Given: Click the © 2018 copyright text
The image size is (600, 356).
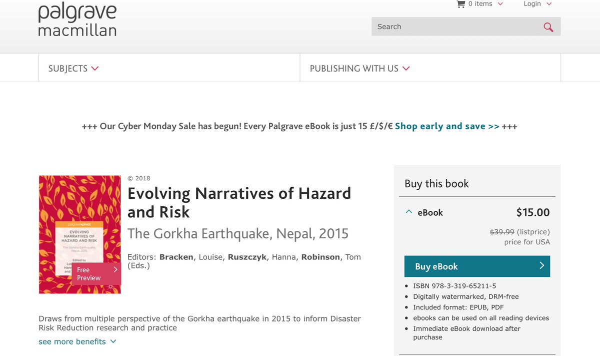Looking at the screenshot, I should click(x=139, y=178).
